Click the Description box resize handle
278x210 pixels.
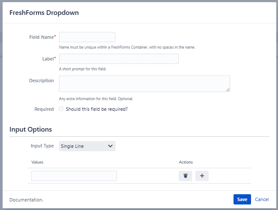[228, 89]
